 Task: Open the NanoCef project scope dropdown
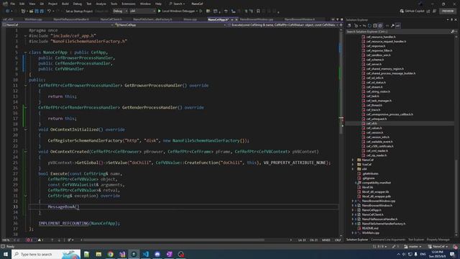(x=57, y=25)
